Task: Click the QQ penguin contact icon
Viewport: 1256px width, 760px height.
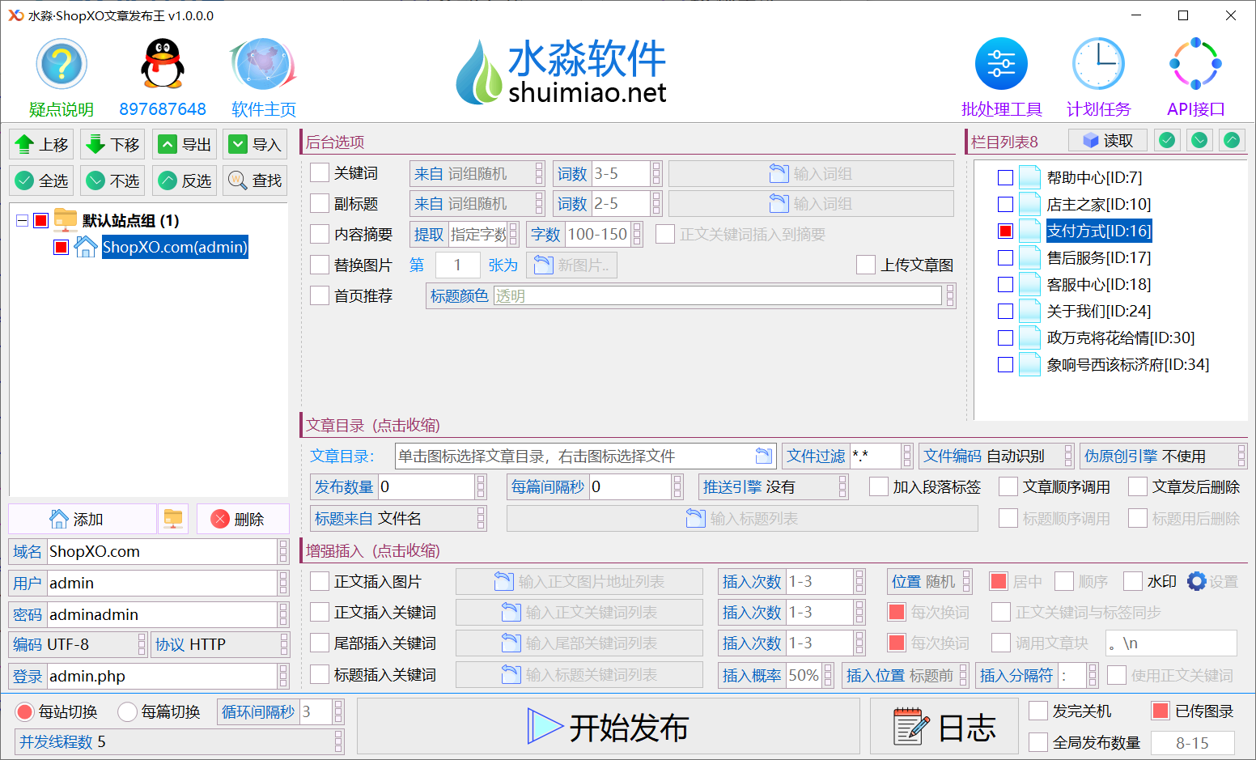Action: tap(163, 64)
